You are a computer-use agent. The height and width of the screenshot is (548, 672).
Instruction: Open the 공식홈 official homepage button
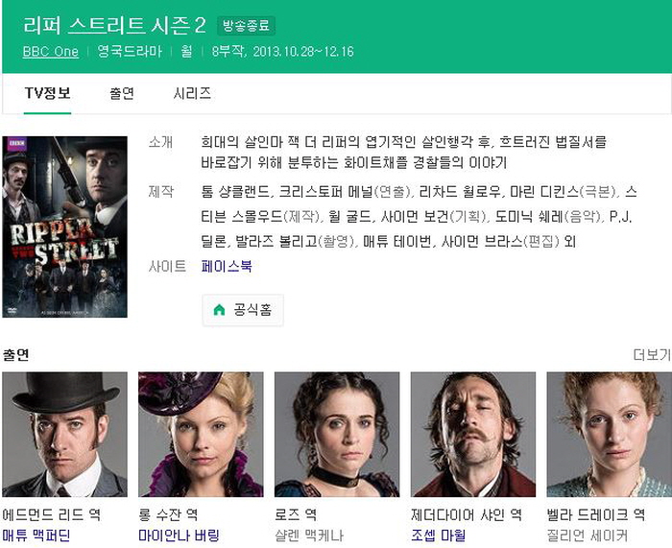(243, 310)
